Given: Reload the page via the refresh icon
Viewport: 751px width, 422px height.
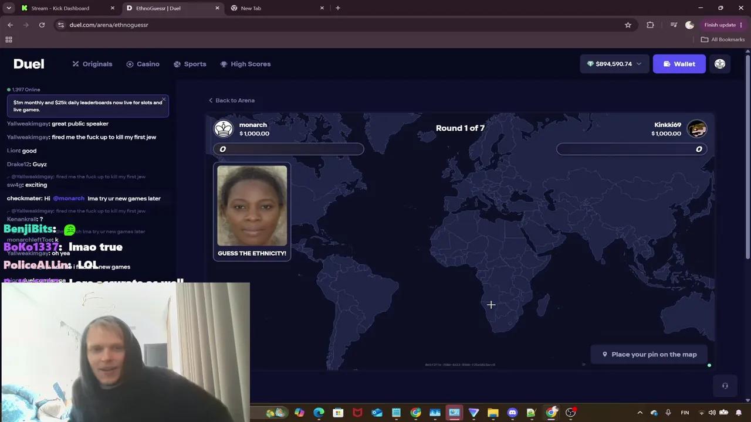Looking at the screenshot, I should pyautogui.click(x=42, y=25).
